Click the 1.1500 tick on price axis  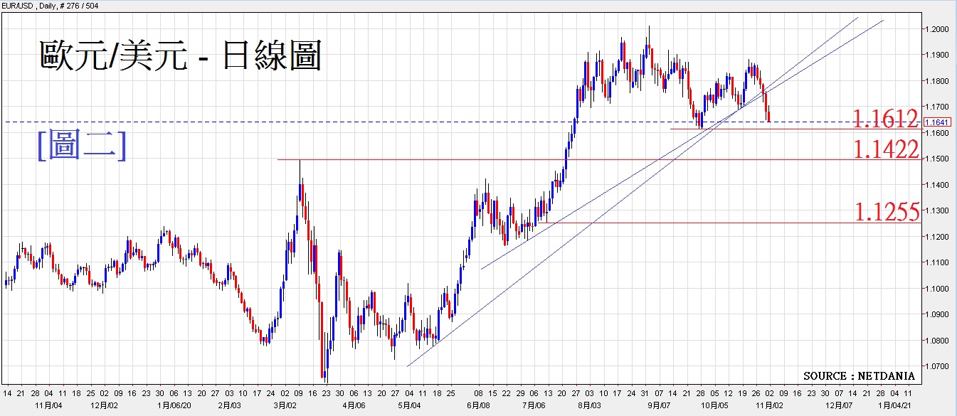point(936,159)
